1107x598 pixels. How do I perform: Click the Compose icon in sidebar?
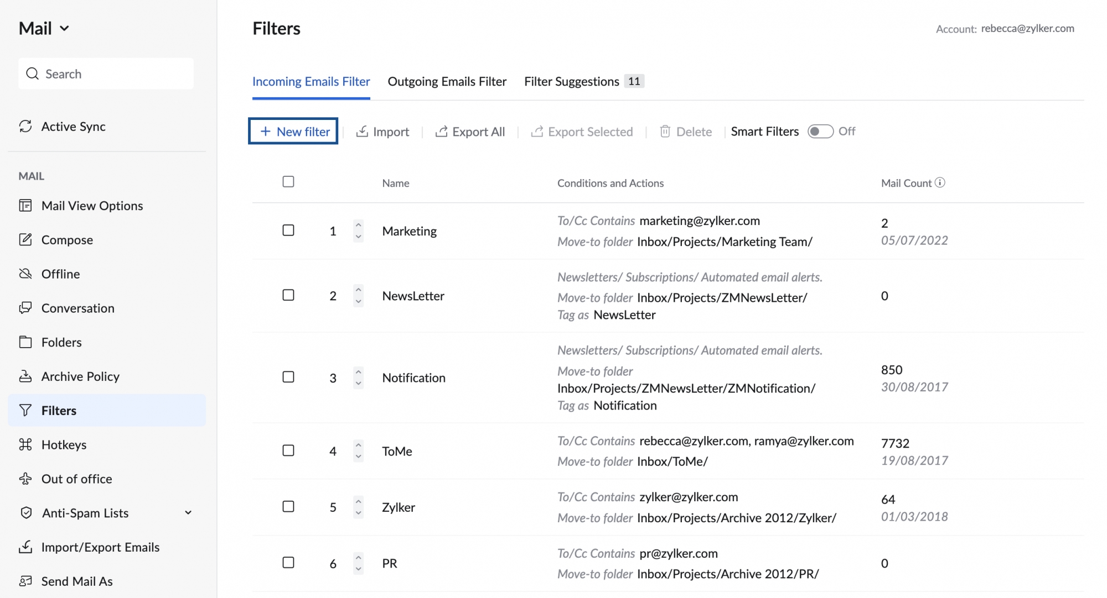coord(25,239)
